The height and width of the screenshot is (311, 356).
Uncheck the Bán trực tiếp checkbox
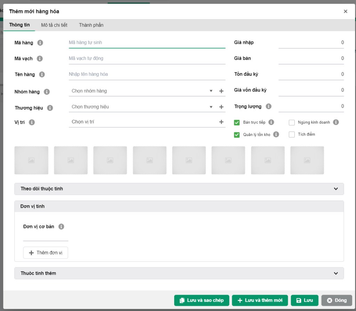237,122
